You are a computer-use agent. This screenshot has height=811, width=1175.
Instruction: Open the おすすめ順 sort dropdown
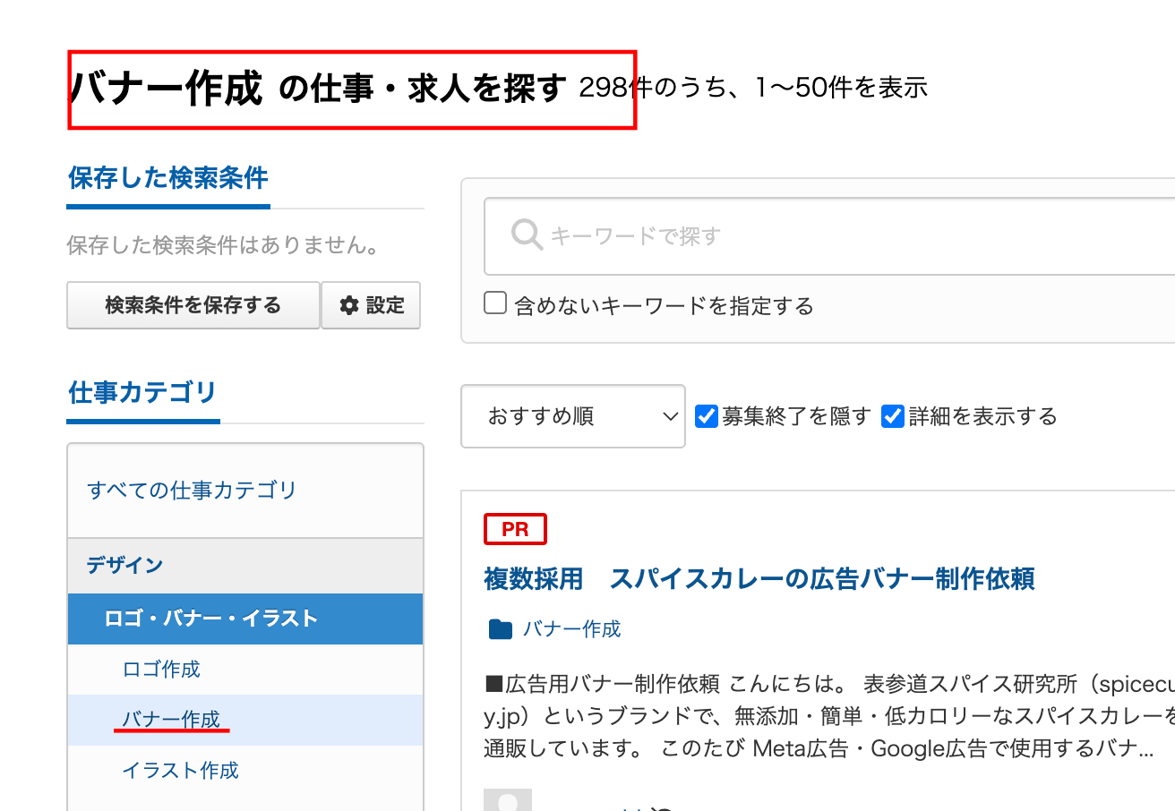[x=572, y=416]
